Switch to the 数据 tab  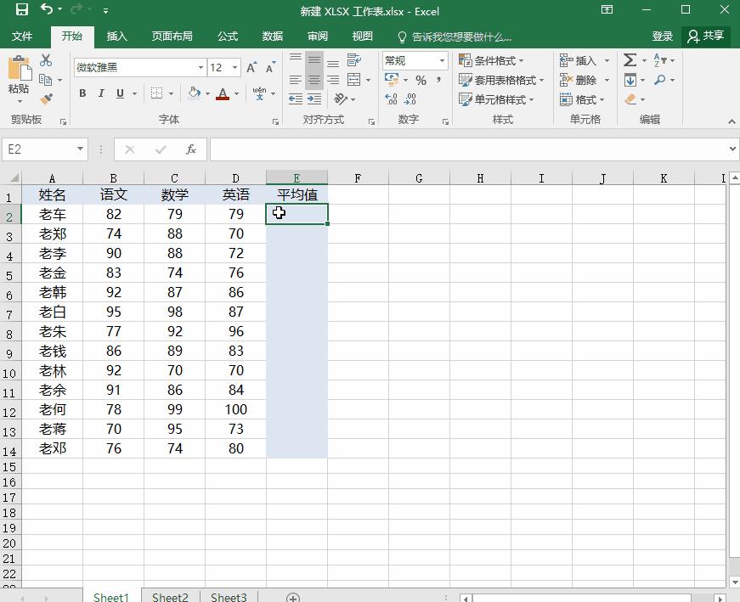coord(273,37)
